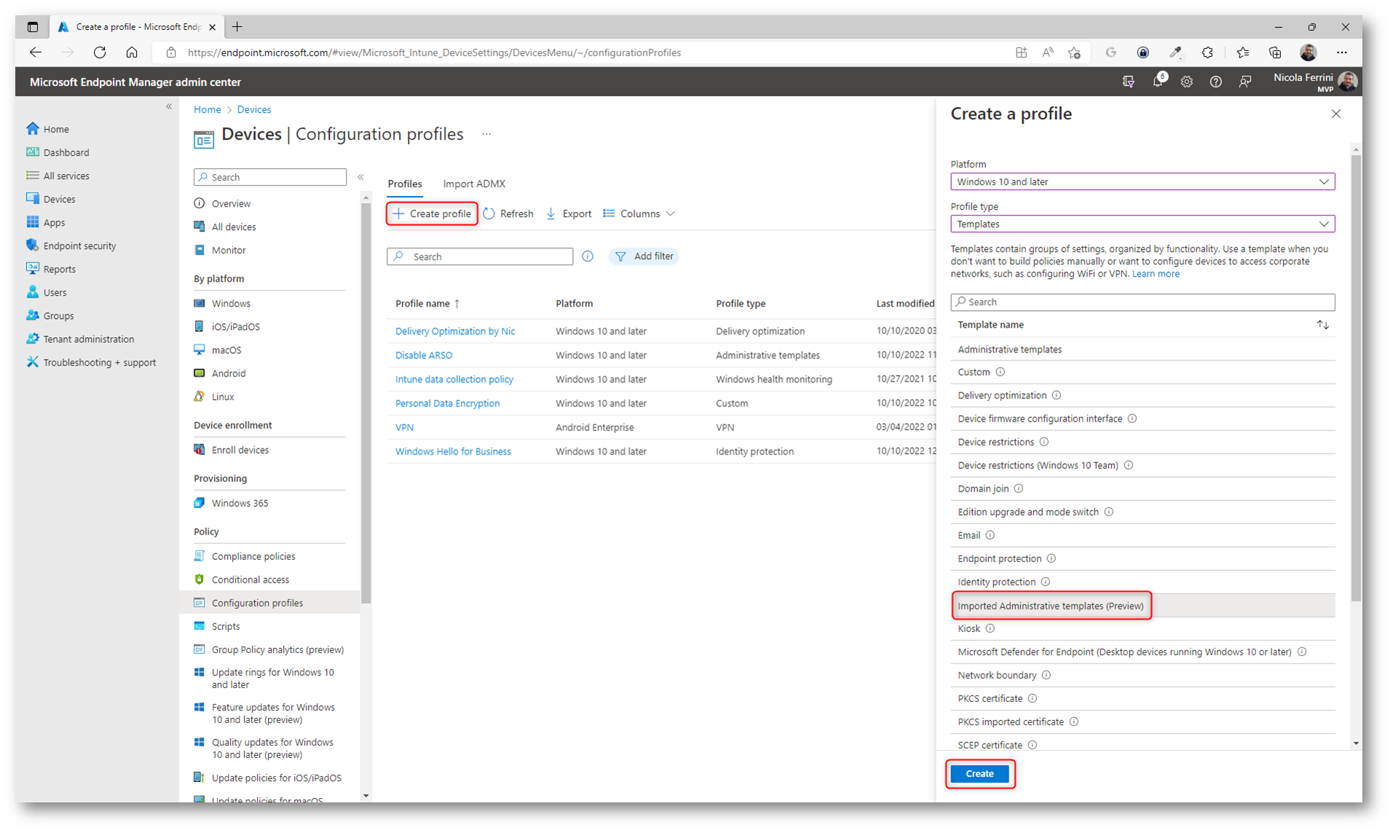Export the configuration profiles list

pyautogui.click(x=569, y=213)
